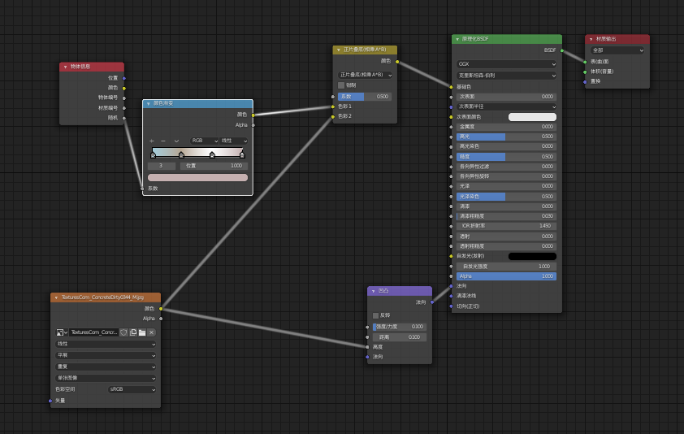Open the sRGB color space dropdown

point(132,389)
